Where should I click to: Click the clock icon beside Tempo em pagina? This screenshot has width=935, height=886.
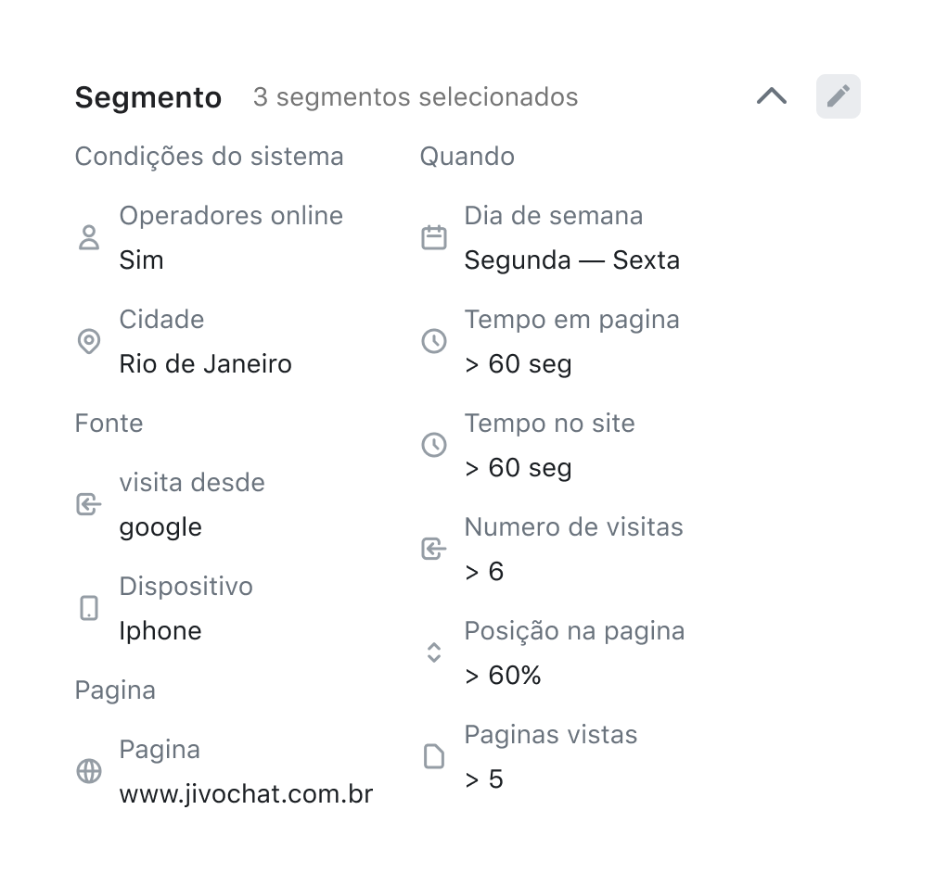(434, 341)
